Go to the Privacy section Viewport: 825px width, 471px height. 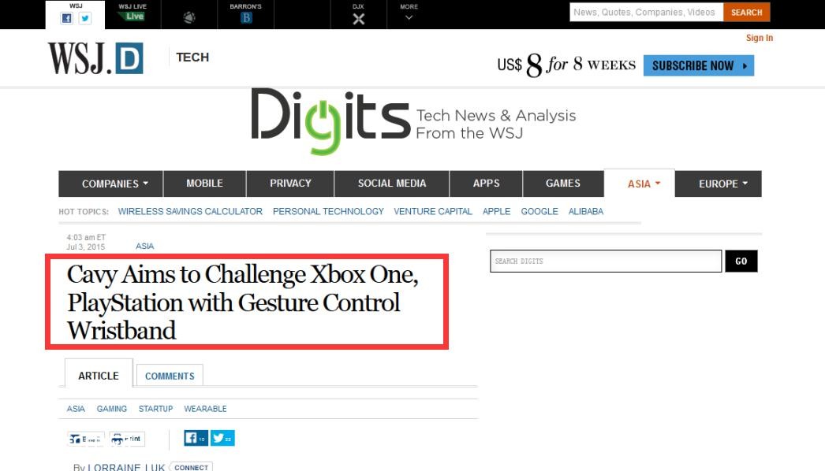[x=290, y=184]
